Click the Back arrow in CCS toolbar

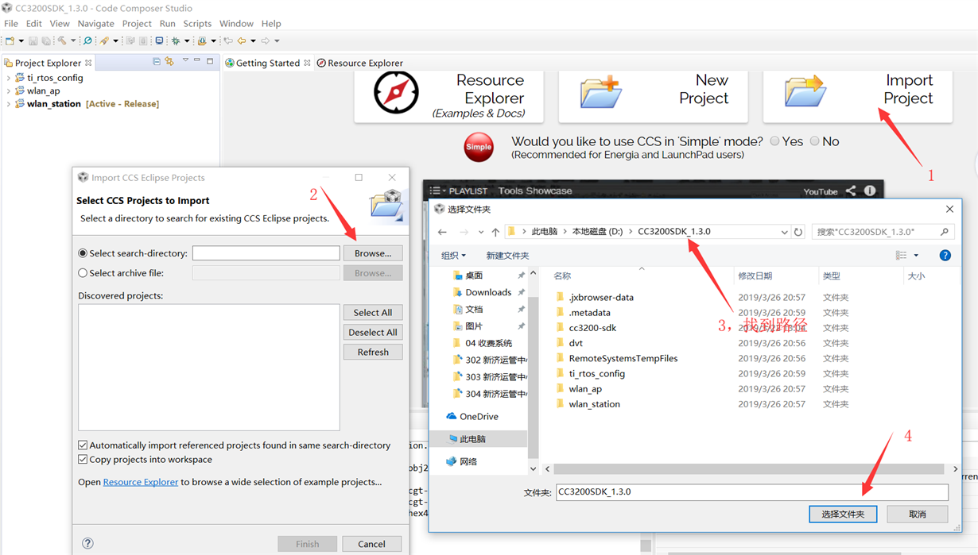coord(242,40)
